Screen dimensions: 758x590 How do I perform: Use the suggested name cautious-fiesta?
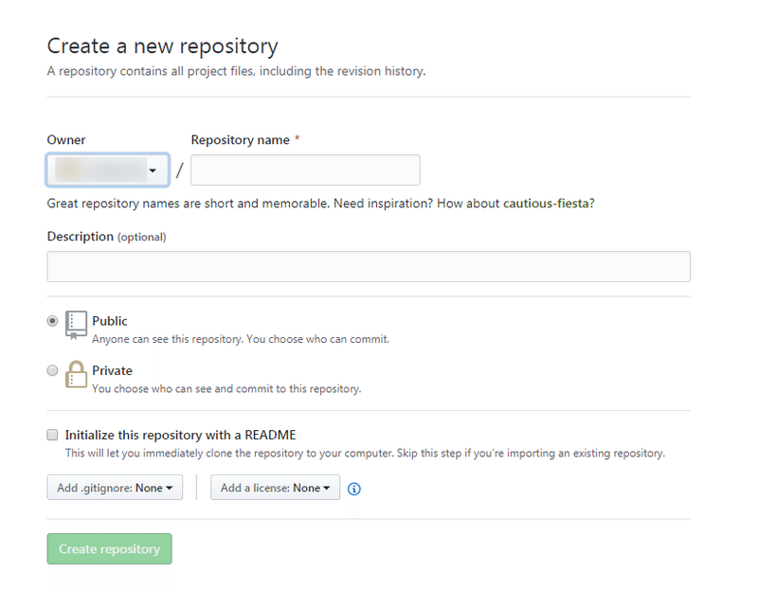coord(549,204)
